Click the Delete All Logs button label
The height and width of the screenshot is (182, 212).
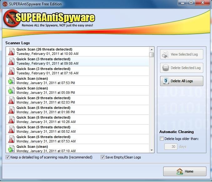[x=182, y=81]
